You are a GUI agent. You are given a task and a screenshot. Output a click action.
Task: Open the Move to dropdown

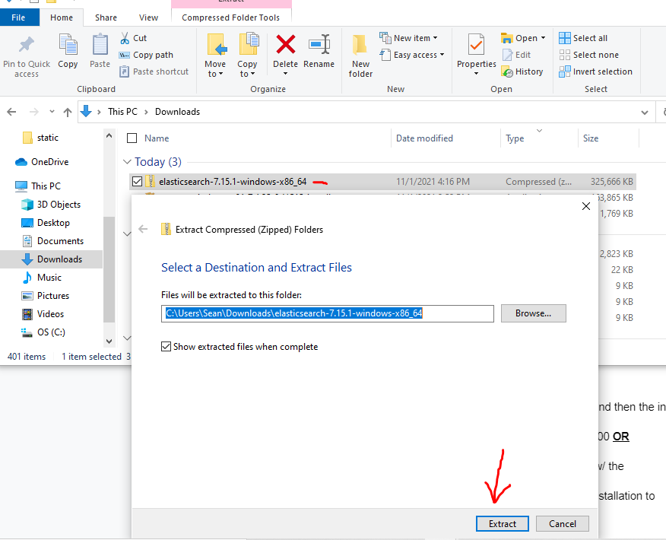click(x=215, y=68)
